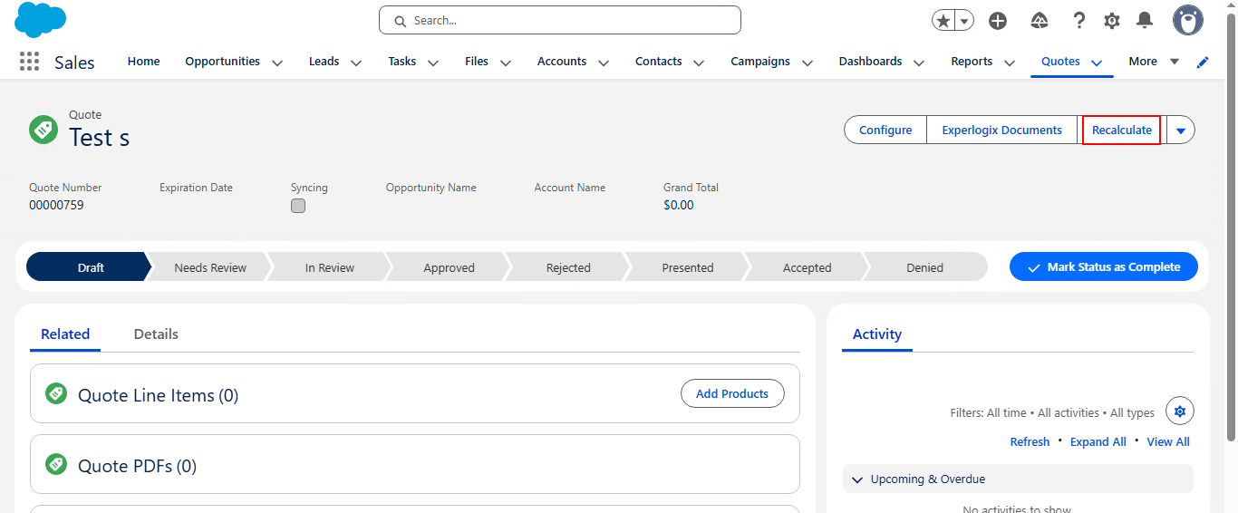This screenshot has height=513, width=1238.
Task: Click the search magnifier icon
Action: (x=400, y=21)
